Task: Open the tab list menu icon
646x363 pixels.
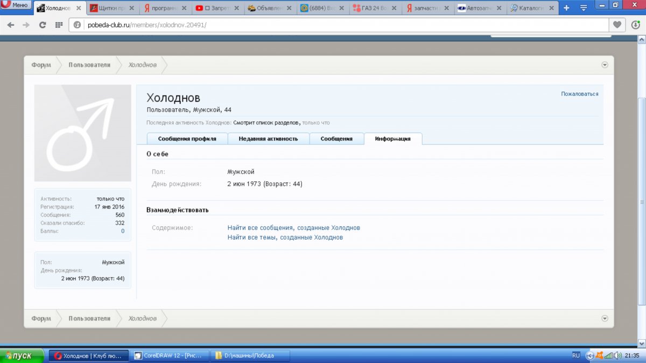Action: (583, 8)
